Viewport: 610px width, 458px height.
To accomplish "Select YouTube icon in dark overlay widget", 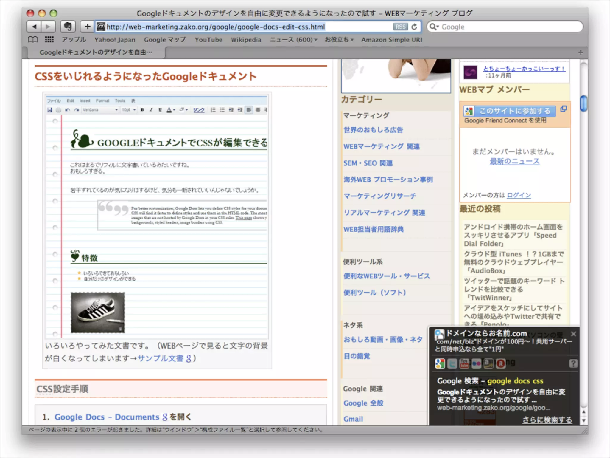I will 464,363.
